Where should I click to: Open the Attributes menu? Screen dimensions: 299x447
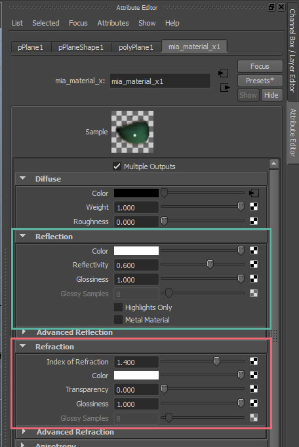click(x=113, y=23)
